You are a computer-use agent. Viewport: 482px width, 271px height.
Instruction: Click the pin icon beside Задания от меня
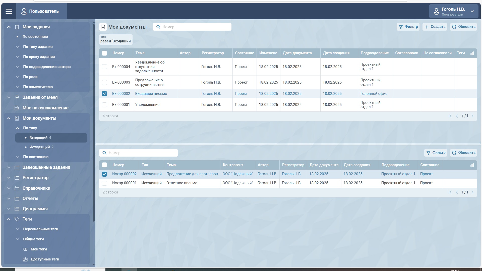pyautogui.click(x=17, y=97)
